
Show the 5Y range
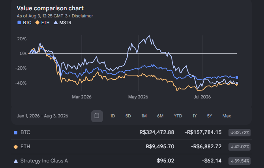pos(210,116)
